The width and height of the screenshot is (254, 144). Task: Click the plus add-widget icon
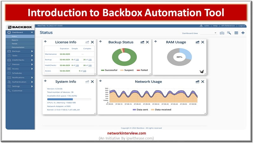pyautogui.click(x=243, y=33)
